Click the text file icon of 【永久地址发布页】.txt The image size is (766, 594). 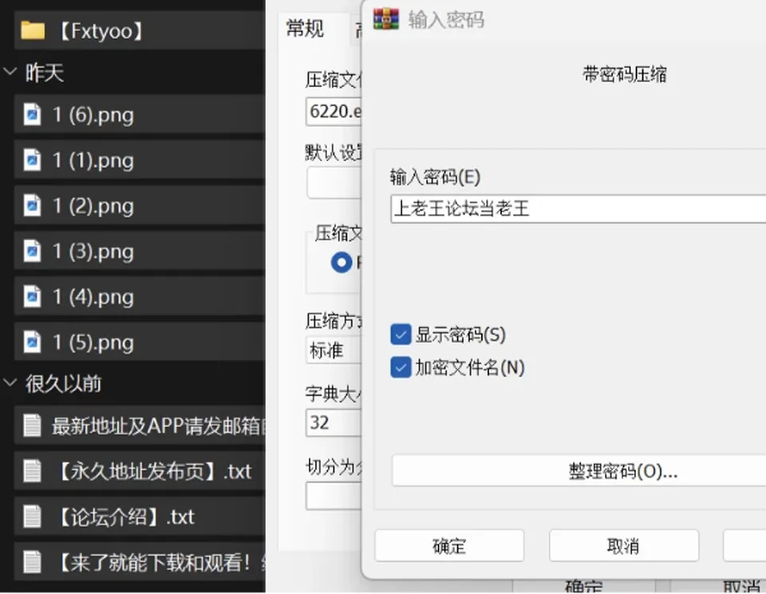[32, 471]
